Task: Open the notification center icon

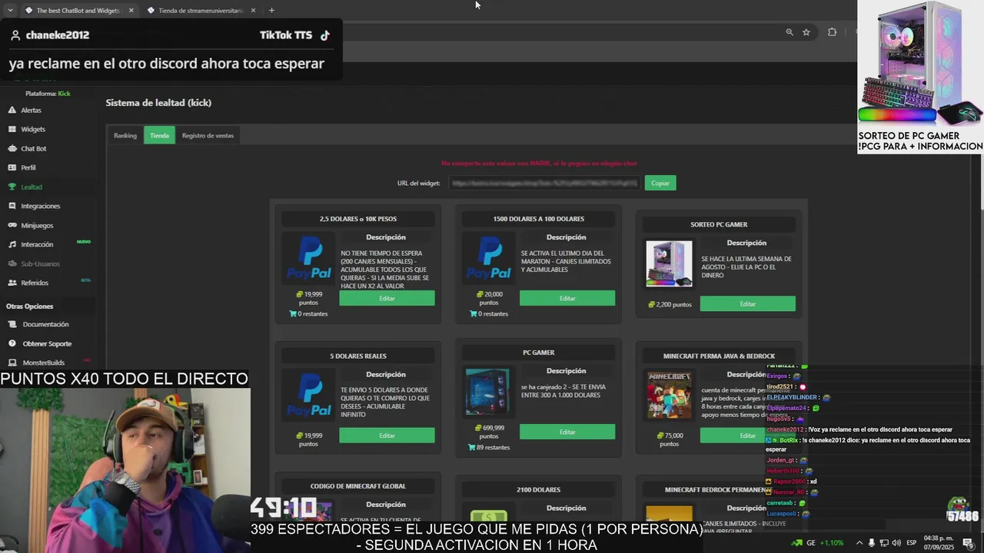Action: pos(967,543)
